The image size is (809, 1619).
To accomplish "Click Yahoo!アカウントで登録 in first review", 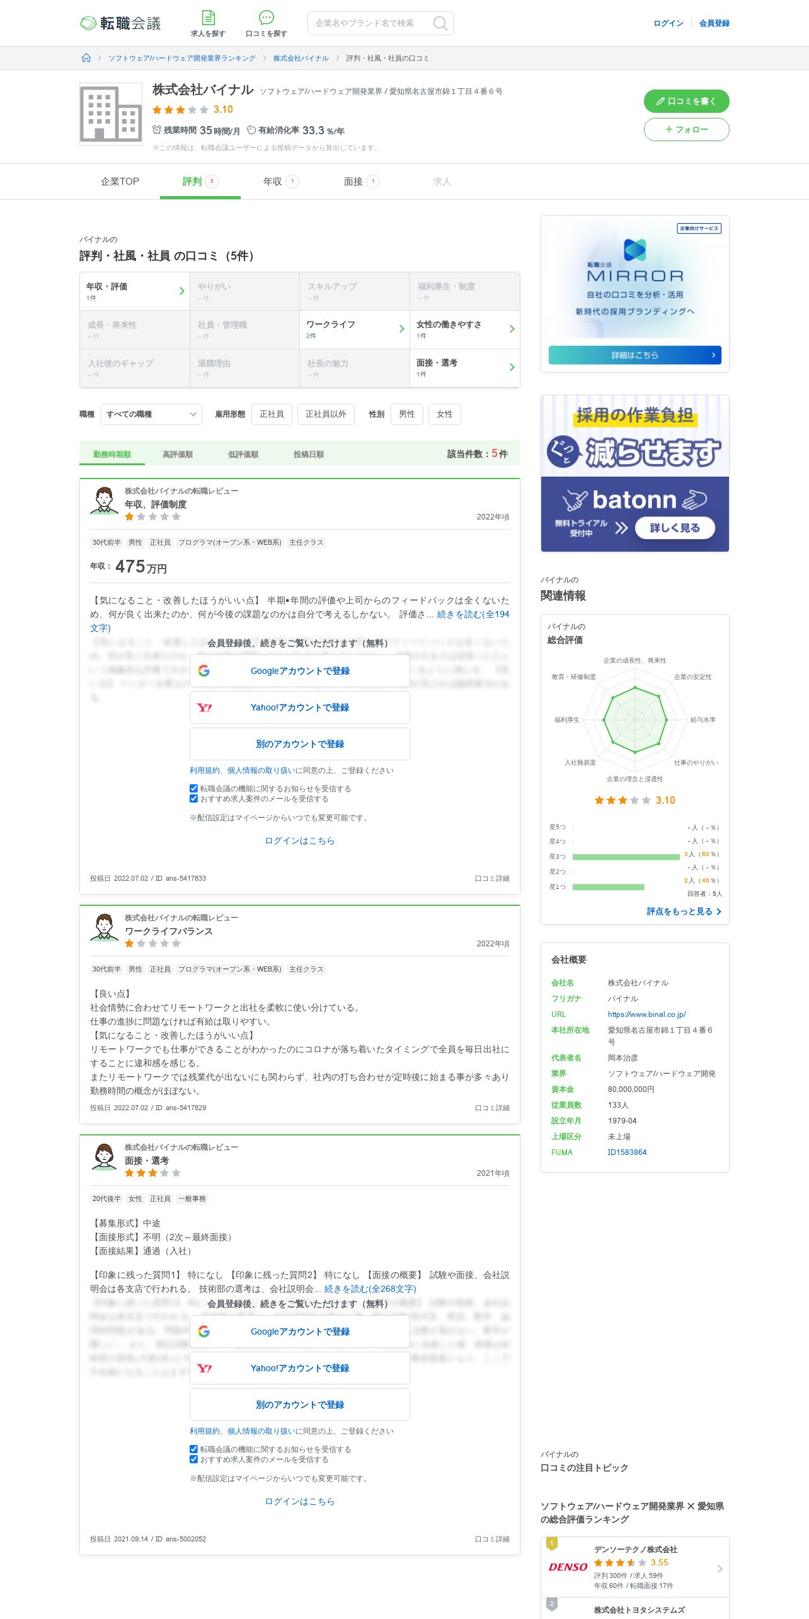I will coord(300,707).
